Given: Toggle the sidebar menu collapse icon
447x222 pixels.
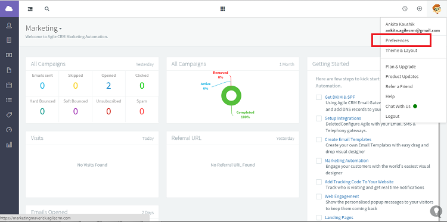Looking at the screenshot, I should (x=30, y=9).
